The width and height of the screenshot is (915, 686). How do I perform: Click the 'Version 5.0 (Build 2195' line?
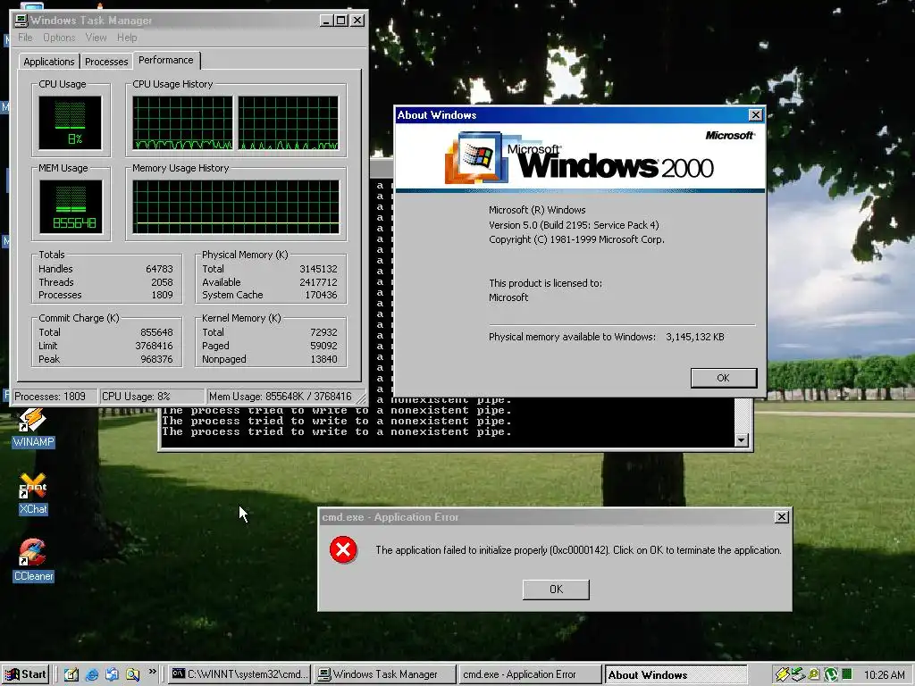coord(574,225)
